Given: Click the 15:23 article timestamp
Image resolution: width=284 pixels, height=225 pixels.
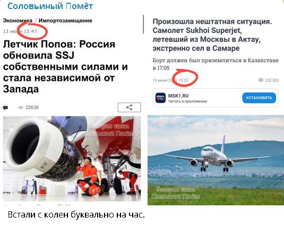Looking at the screenshot, I should (183, 80).
